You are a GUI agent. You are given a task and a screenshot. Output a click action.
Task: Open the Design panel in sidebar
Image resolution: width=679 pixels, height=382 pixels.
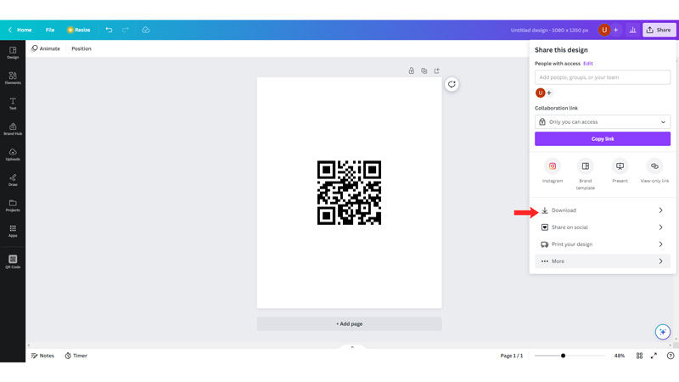[13, 53]
